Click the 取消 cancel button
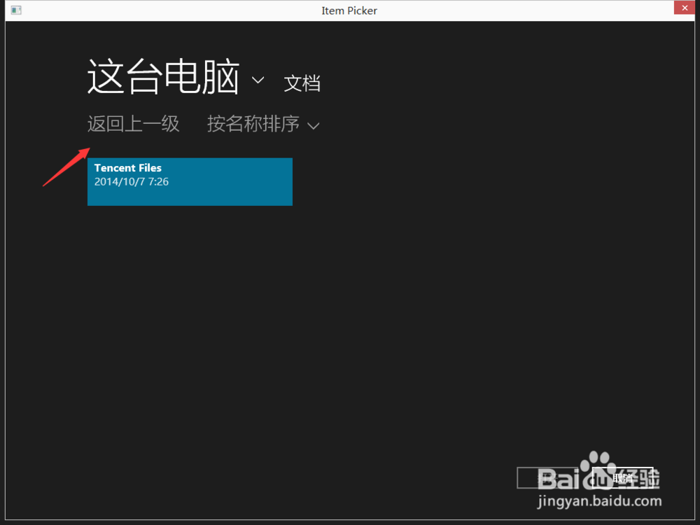This screenshot has height=525, width=700. point(622,478)
